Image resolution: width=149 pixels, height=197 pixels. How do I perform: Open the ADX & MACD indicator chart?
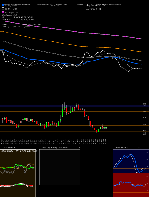coord(18,161)
